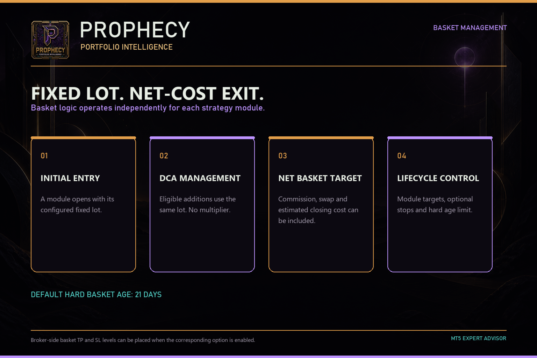This screenshot has height=358, width=537.
Task: Click the commission and swap description
Action: (x=318, y=210)
